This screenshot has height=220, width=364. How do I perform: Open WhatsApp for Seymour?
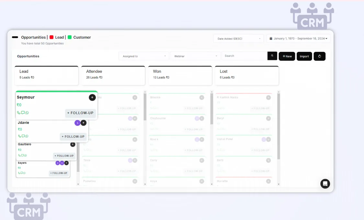(27, 113)
